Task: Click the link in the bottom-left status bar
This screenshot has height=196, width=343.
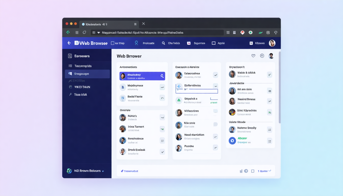Action: 130,171
